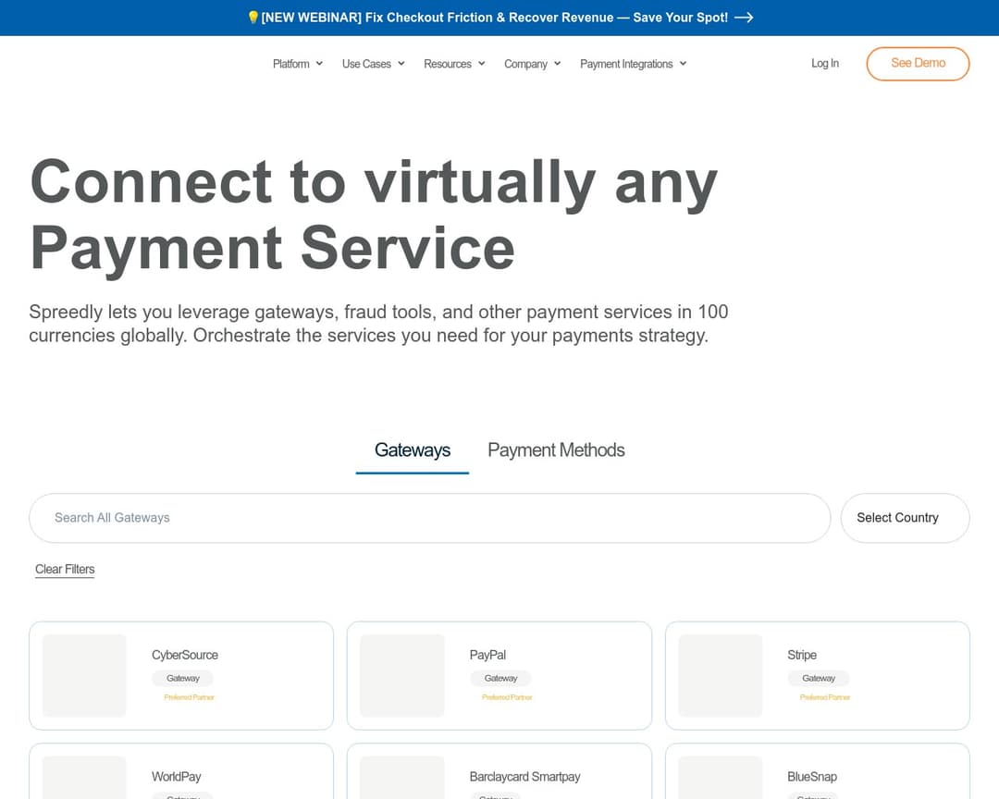The image size is (999, 799).
Task: Switch to the Gateways tab
Action: [x=413, y=450]
